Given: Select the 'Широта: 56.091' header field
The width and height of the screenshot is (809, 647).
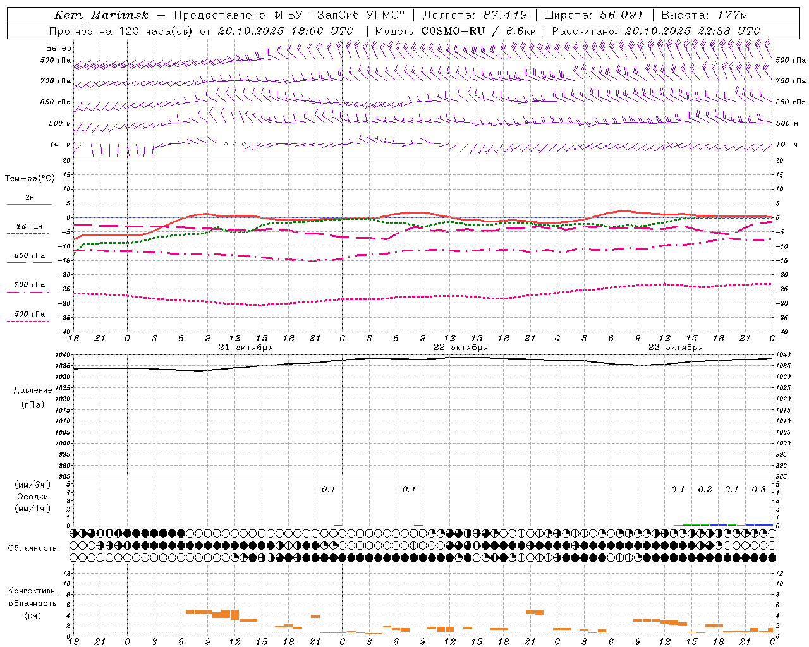Looking at the screenshot, I should (593, 15).
